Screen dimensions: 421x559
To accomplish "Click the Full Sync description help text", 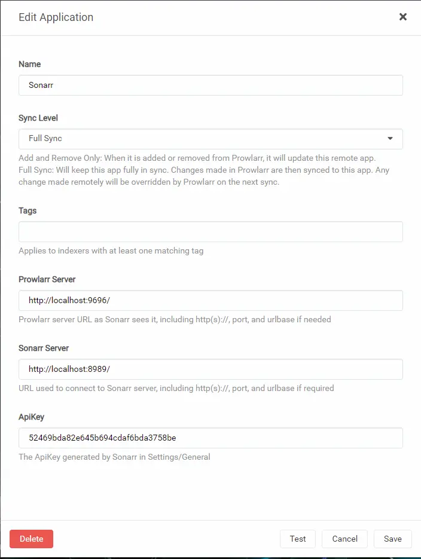I will coord(203,171).
